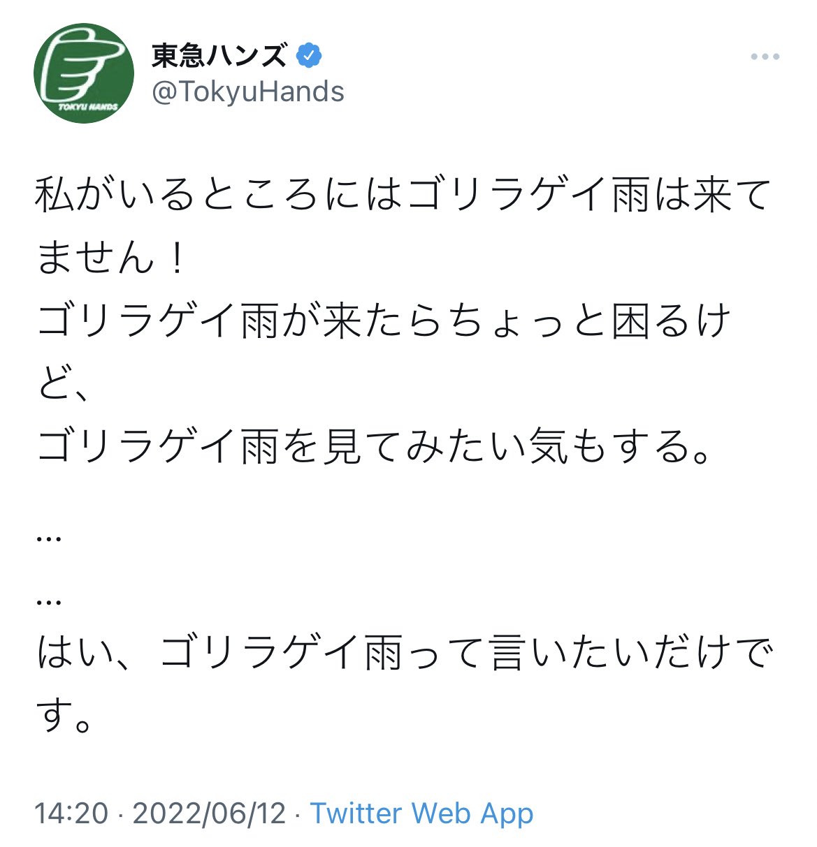
Task: Click the line ending with ません！
Action: point(111,258)
